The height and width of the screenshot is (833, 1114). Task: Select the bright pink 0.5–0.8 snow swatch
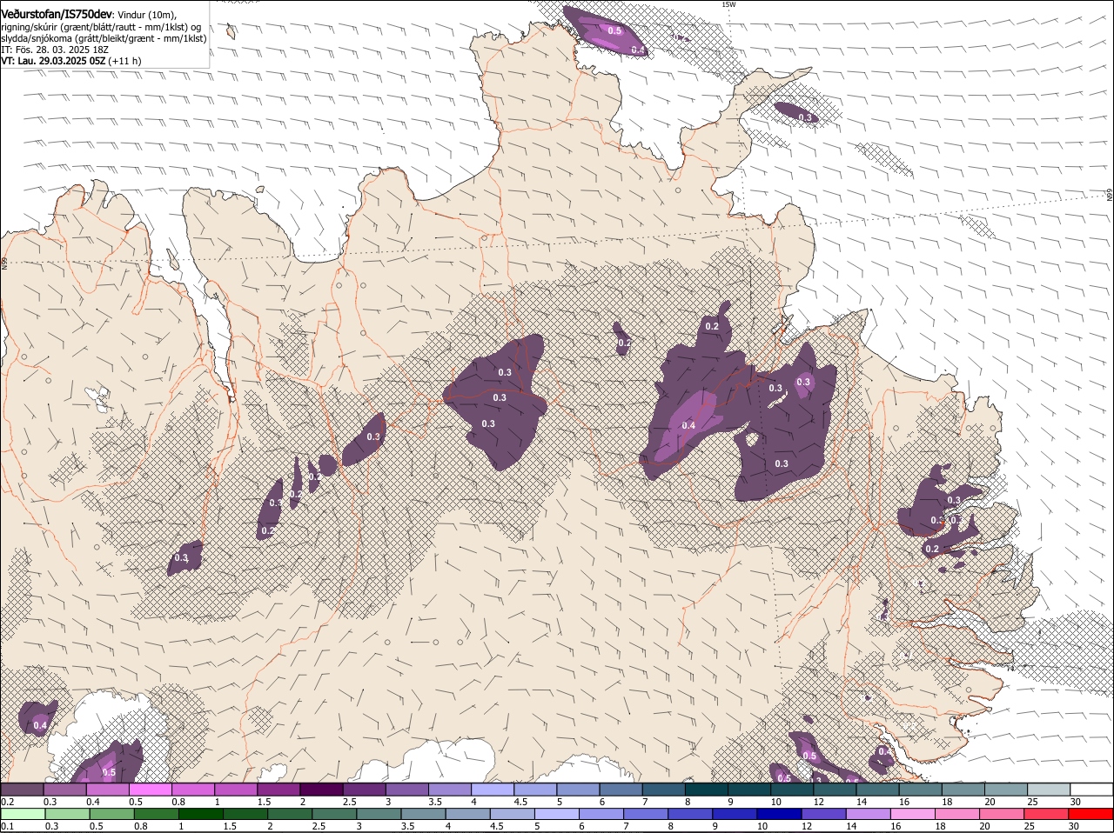coord(151,789)
